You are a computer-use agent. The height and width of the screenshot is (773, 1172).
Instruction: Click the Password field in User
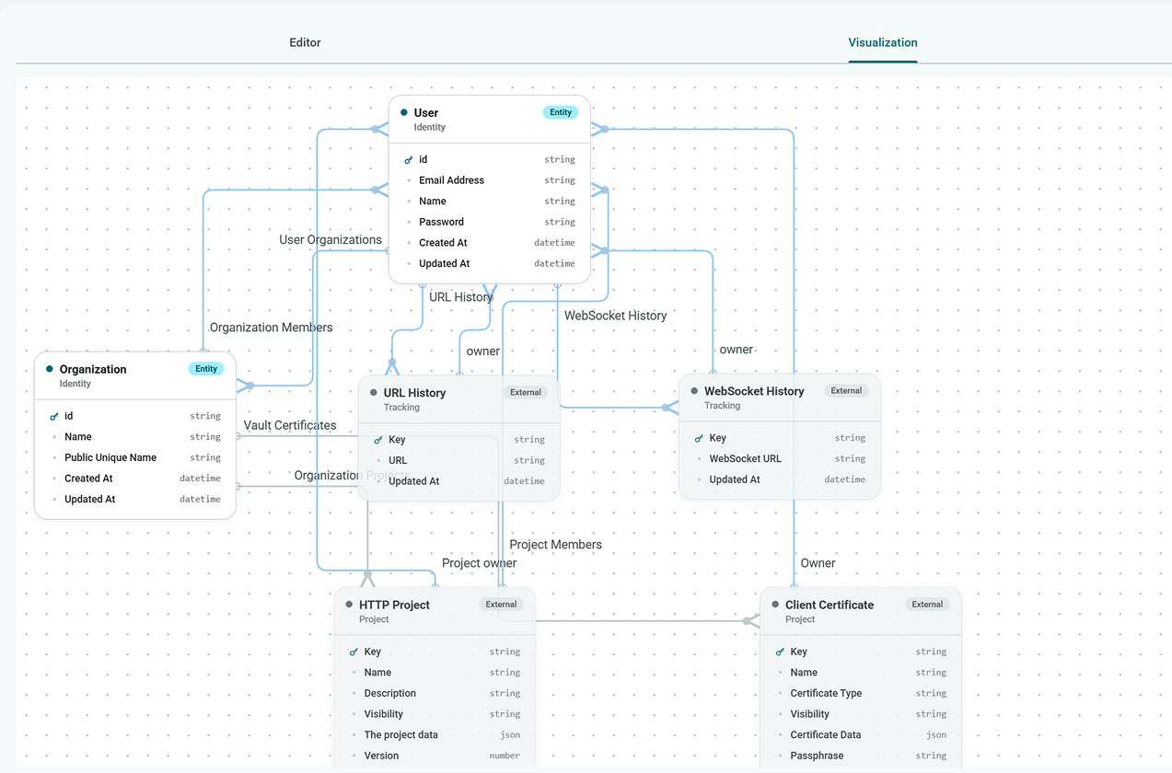point(490,222)
